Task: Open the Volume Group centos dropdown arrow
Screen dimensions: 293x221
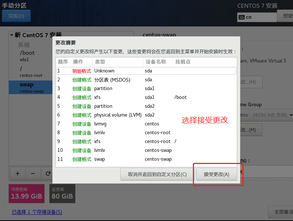Action: tap(291, 115)
